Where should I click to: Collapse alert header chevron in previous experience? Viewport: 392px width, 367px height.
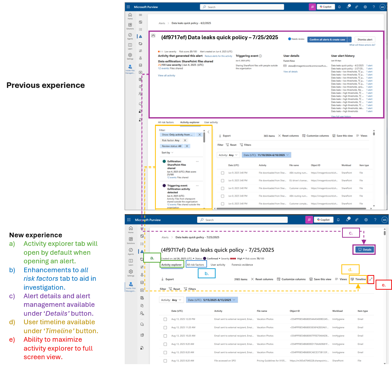153,36
